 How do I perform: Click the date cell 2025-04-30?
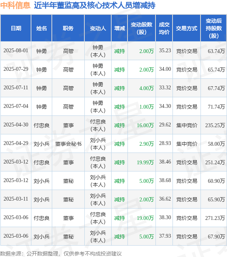click(16, 125)
